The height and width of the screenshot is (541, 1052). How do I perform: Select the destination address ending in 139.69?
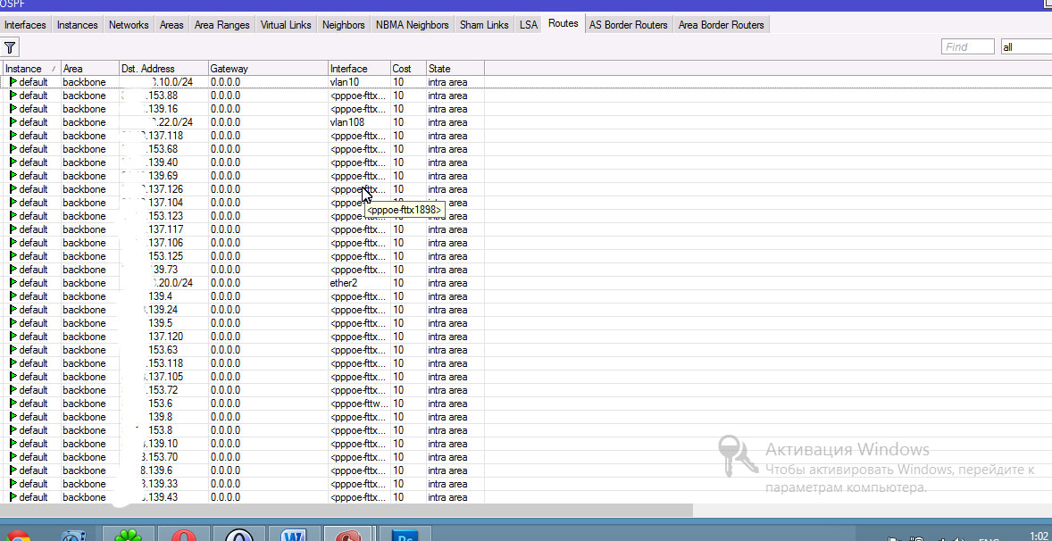pos(163,176)
